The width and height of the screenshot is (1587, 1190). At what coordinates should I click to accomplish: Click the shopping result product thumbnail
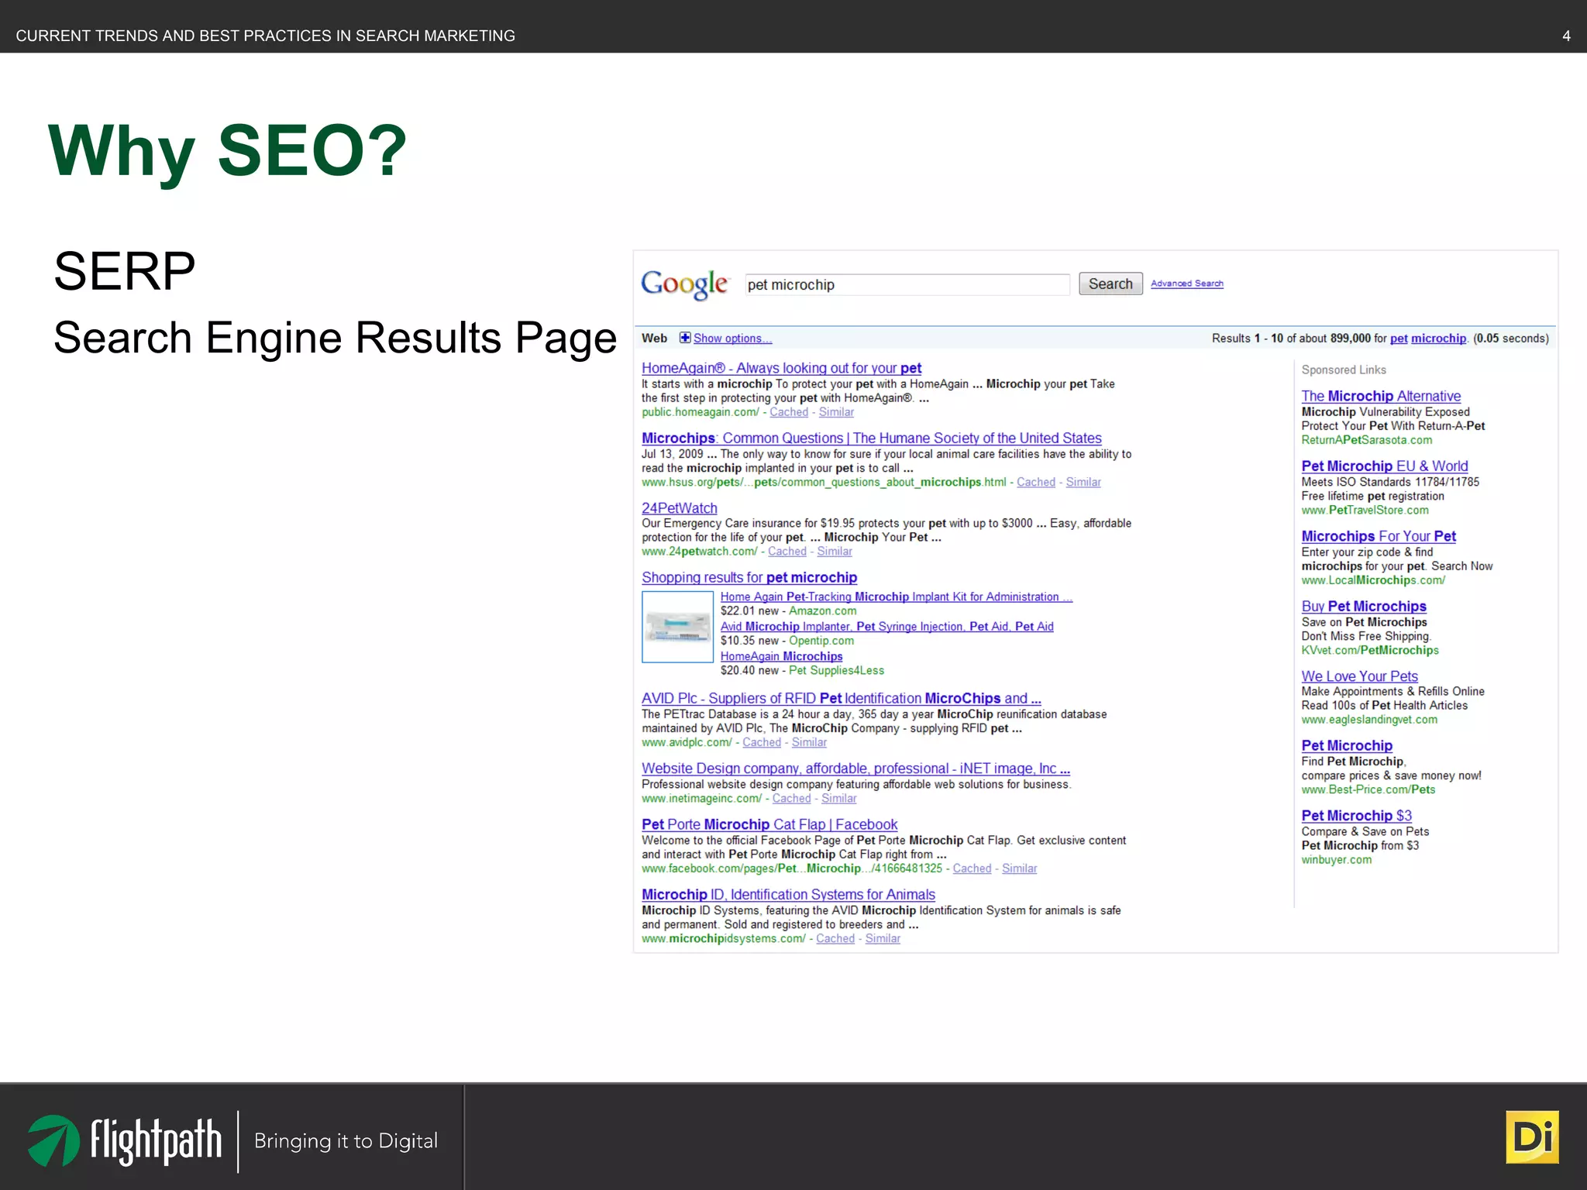click(677, 627)
